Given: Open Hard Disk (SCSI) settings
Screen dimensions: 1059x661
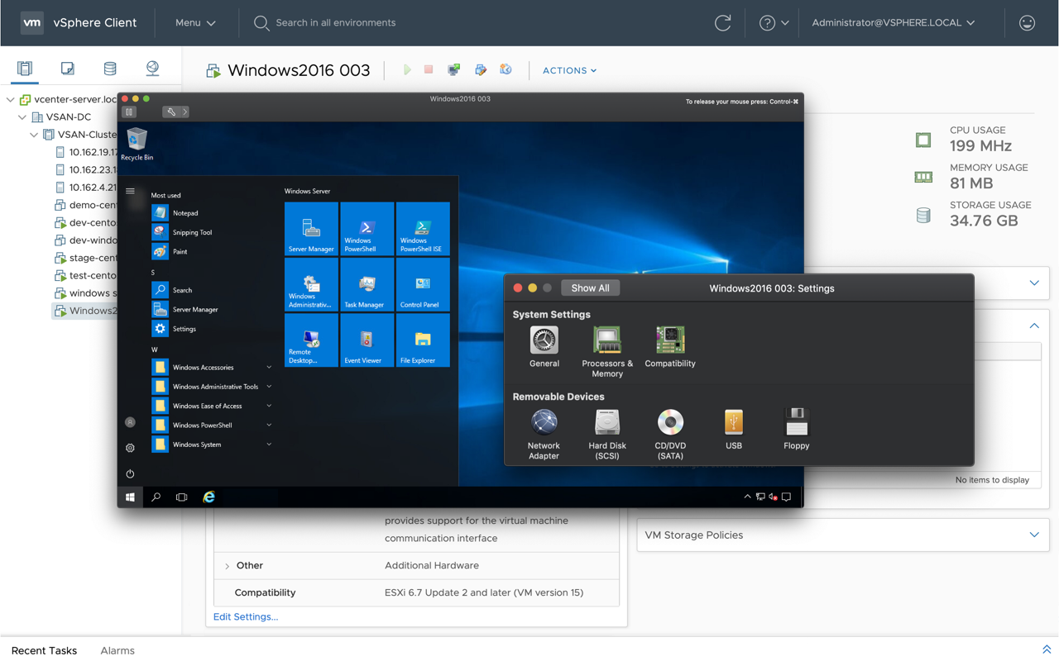Looking at the screenshot, I should point(607,435).
